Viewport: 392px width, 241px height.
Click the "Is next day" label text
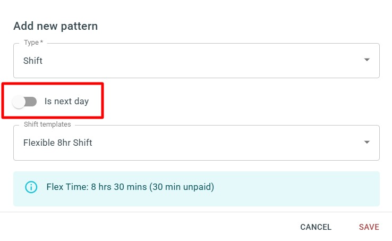click(x=66, y=101)
